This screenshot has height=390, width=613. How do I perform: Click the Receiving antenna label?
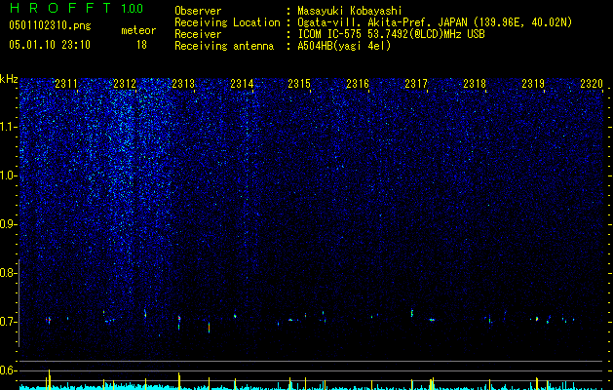[x=224, y=46]
